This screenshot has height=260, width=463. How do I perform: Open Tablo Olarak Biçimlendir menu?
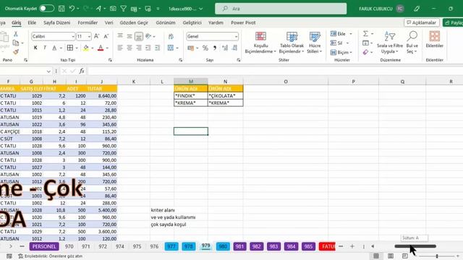[x=292, y=43]
